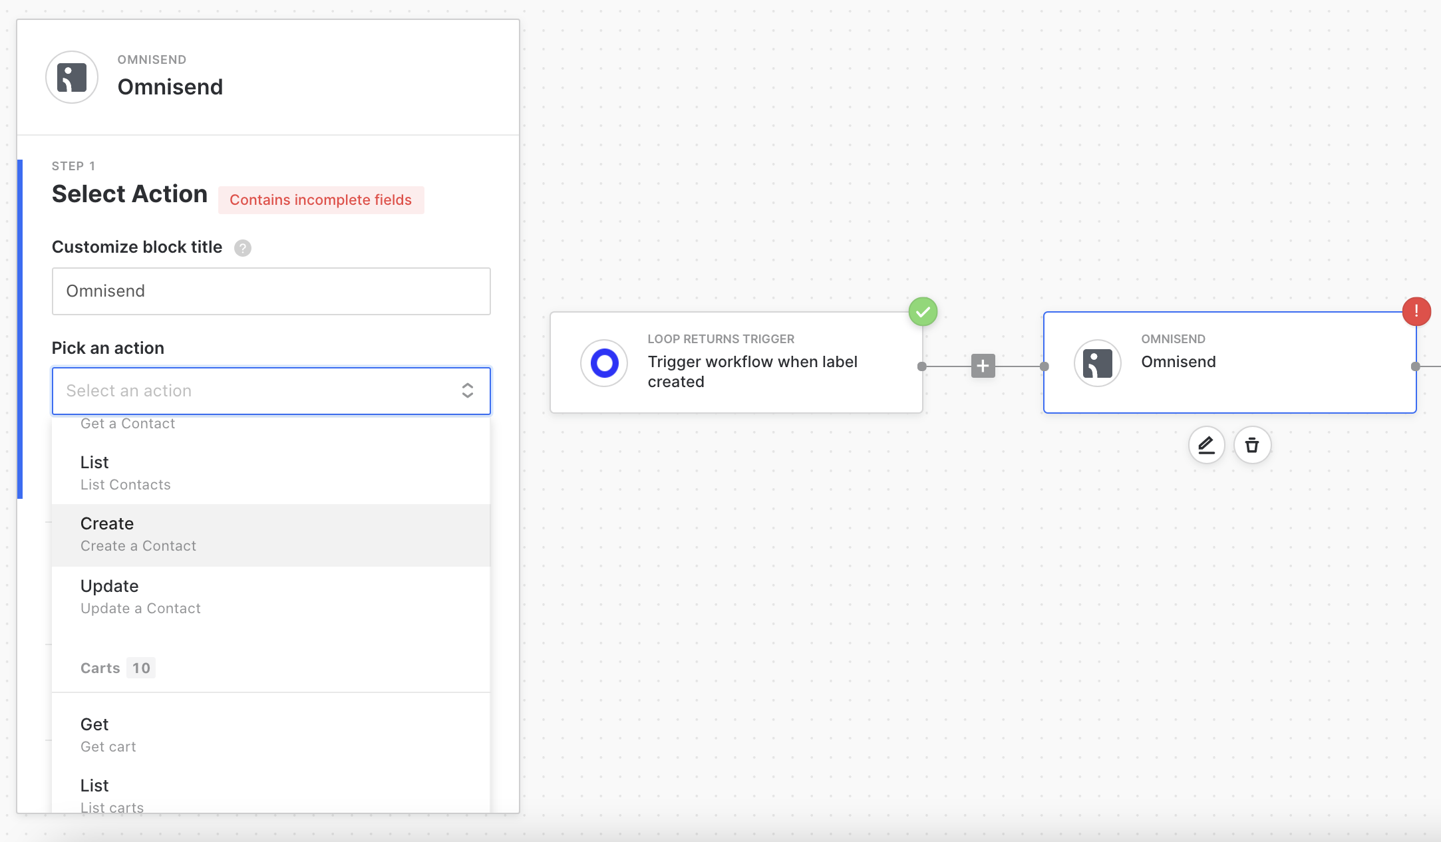Delete the Omnisend block with trash icon

tap(1252, 445)
